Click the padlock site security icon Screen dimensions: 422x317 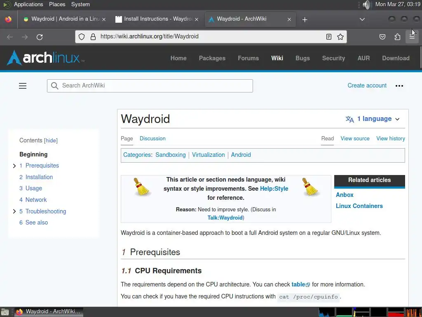[x=93, y=37]
